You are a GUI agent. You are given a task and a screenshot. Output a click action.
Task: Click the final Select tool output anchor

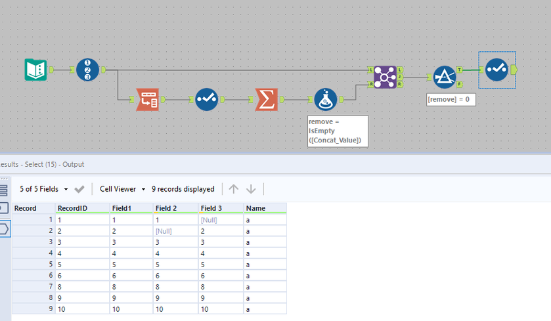514,70
